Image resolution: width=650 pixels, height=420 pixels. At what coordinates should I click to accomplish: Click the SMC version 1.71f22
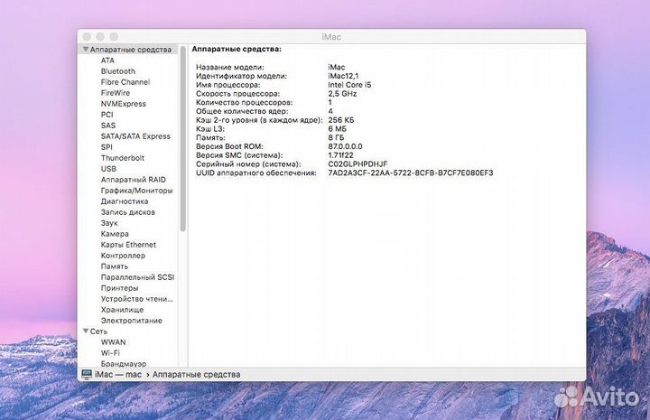[340, 155]
